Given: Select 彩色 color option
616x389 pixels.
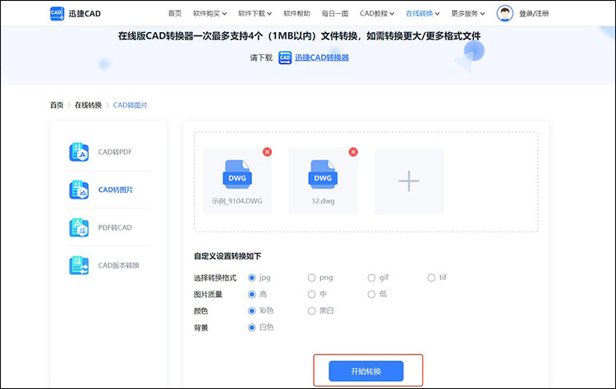Looking at the screenshot, I should click(252, 311).
